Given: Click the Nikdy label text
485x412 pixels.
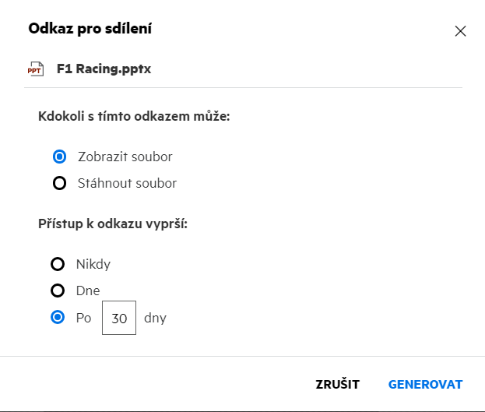Looking at the screenshot, I should tap(93, 264).
